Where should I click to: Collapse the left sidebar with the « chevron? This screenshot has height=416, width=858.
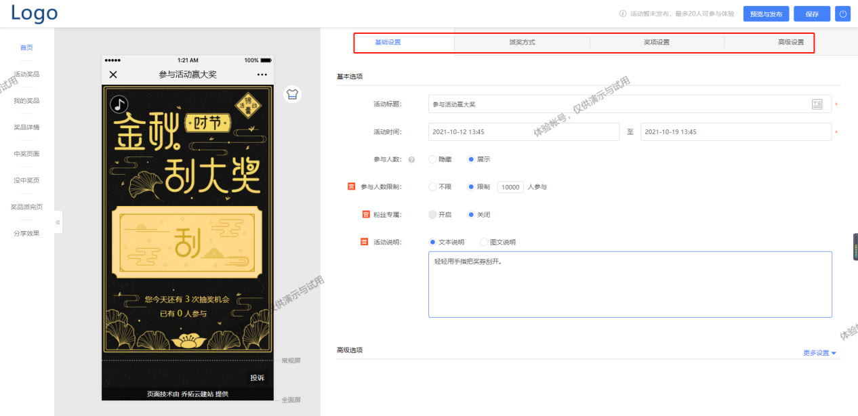pyautogui.click(x=58, y=222)
